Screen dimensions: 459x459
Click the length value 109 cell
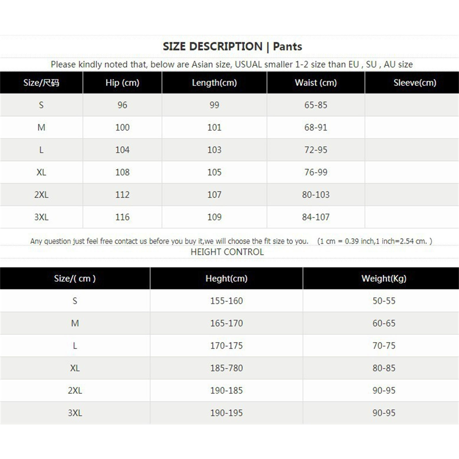tap(214, 217)
